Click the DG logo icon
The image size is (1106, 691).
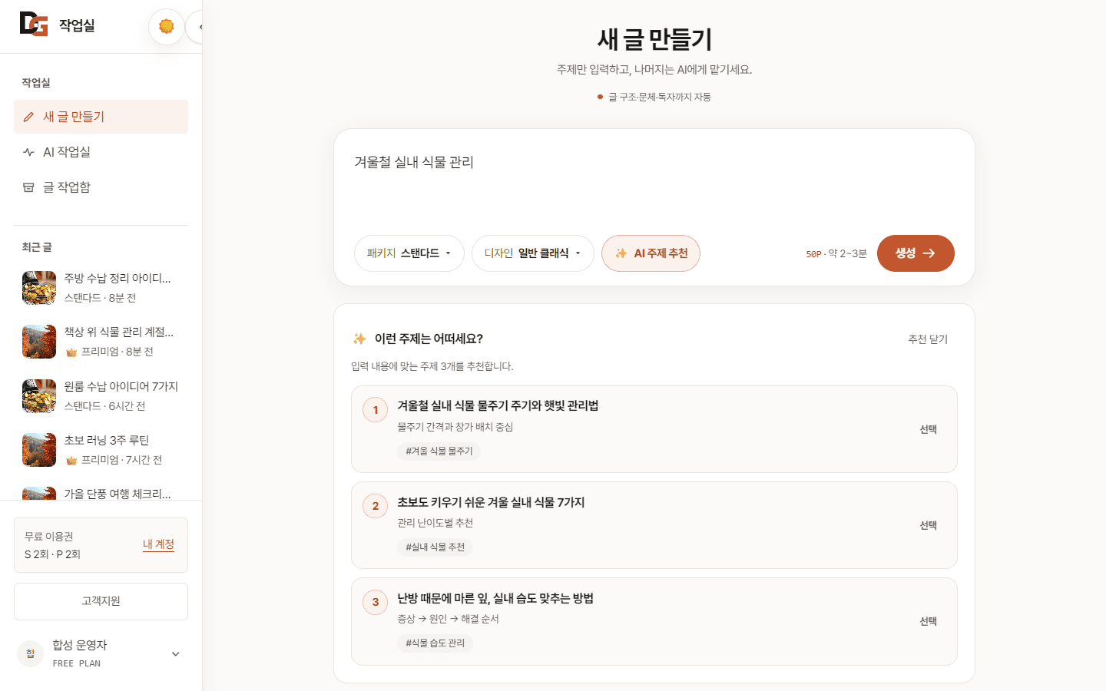[34, 25]
